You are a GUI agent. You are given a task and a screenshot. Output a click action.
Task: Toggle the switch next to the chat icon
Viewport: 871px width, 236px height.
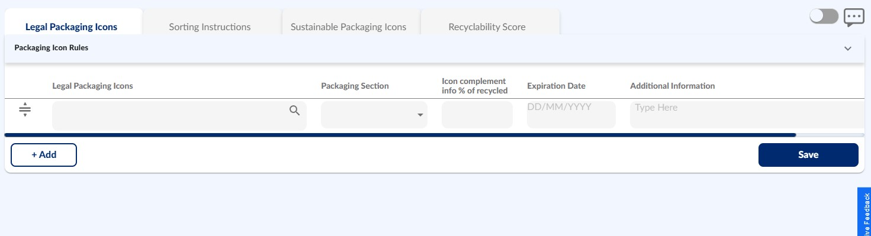tap(824, 17)
